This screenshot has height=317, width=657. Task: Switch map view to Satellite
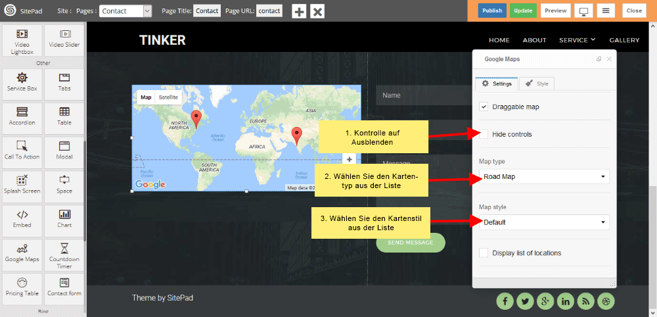click(168, 97)
